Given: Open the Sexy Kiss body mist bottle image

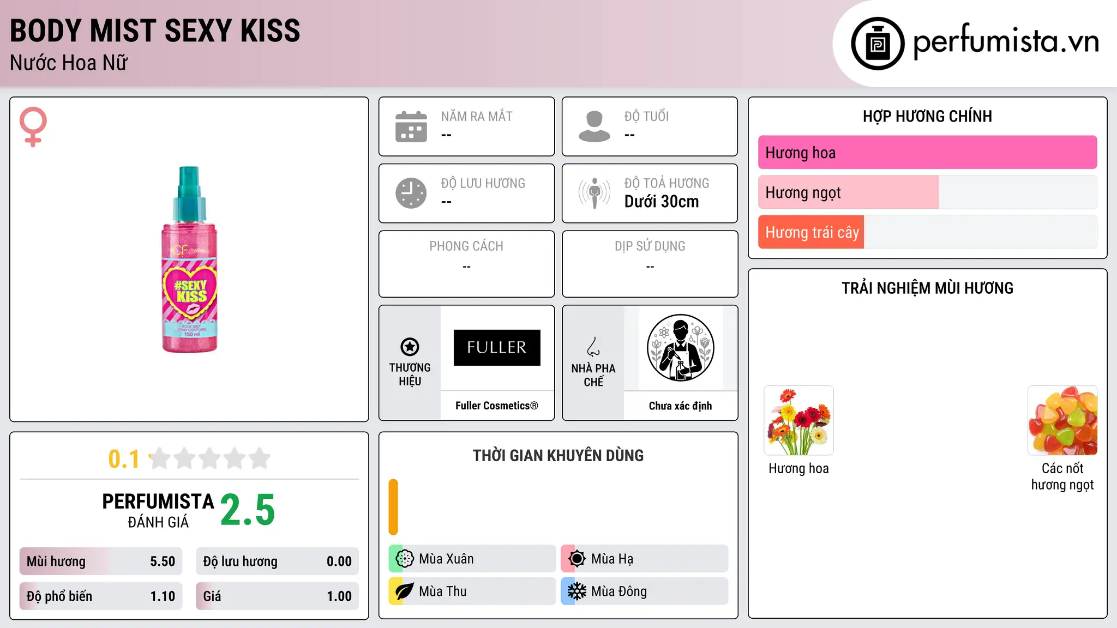Looking at the screenshot, I should tap(190, 259).
